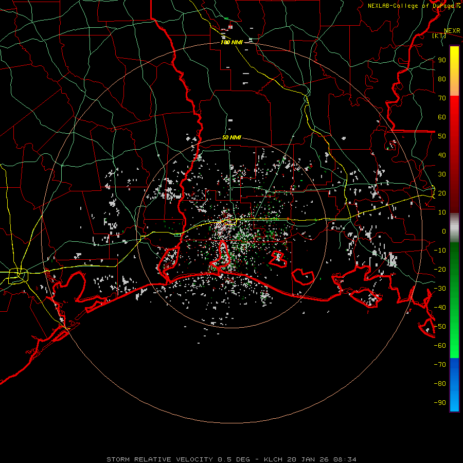Click the 0 value on velocity scale

444,231
